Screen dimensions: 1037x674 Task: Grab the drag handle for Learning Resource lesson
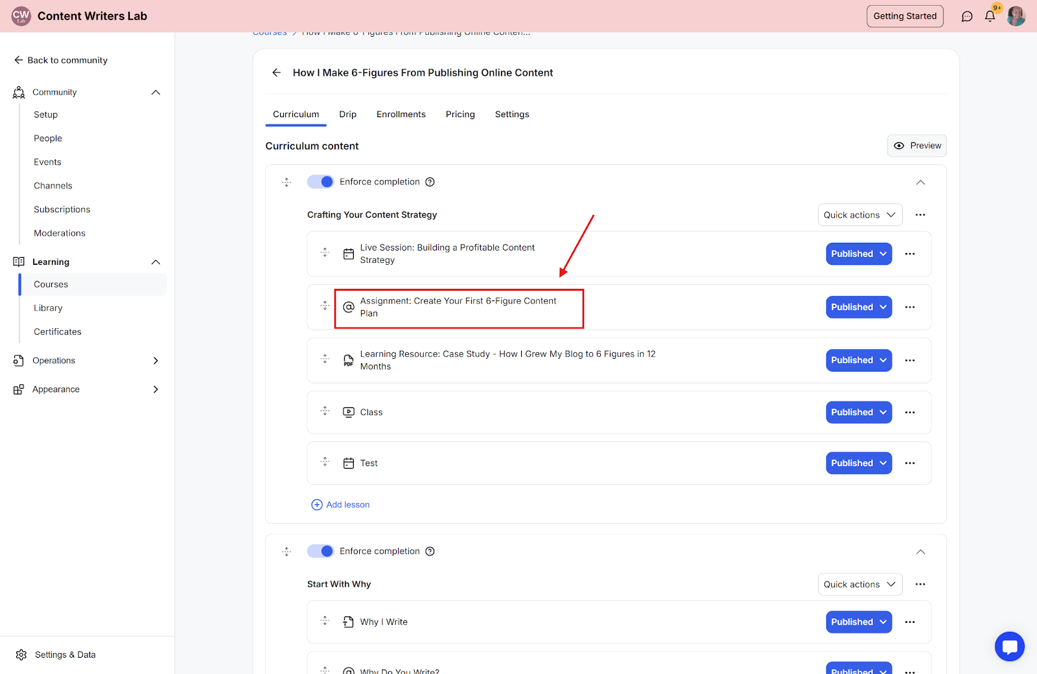325,359
